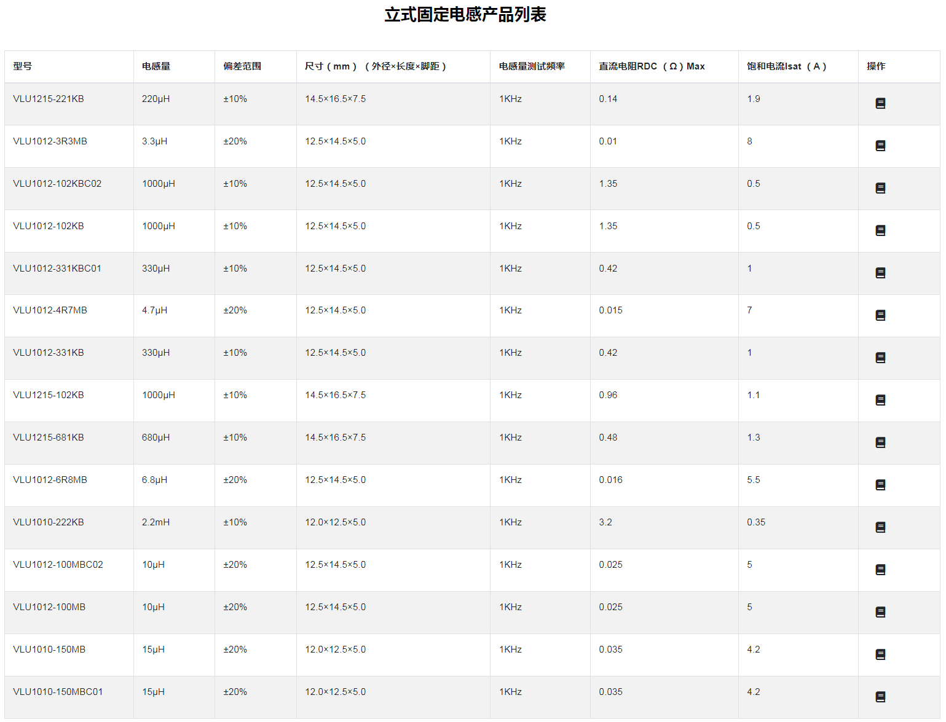
Task: Click document icon in VLU1215-102KB row
Action: click(x=880, y=400)
